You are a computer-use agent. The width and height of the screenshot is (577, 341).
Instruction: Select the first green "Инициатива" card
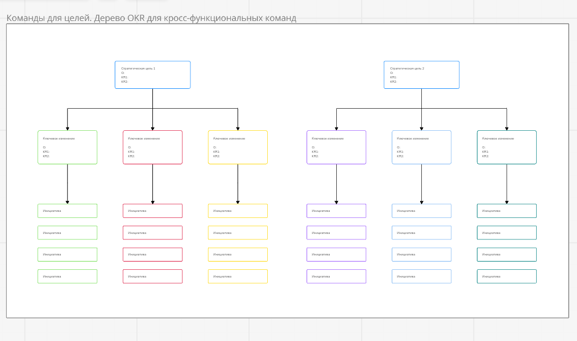point(67,211)
